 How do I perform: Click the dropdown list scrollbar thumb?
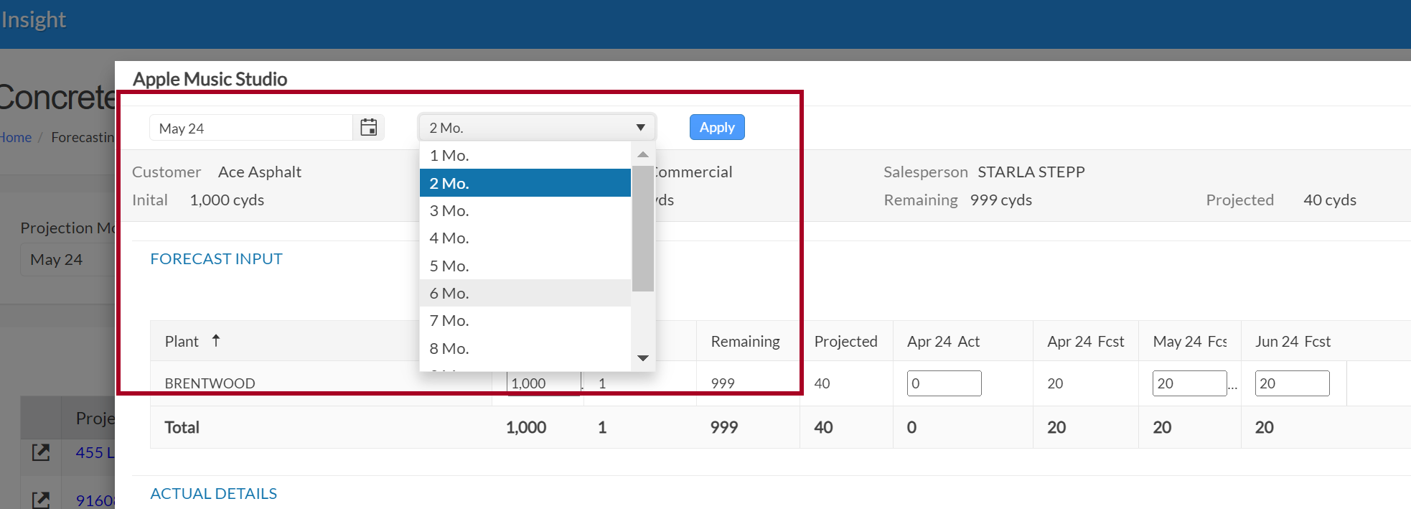643,228
